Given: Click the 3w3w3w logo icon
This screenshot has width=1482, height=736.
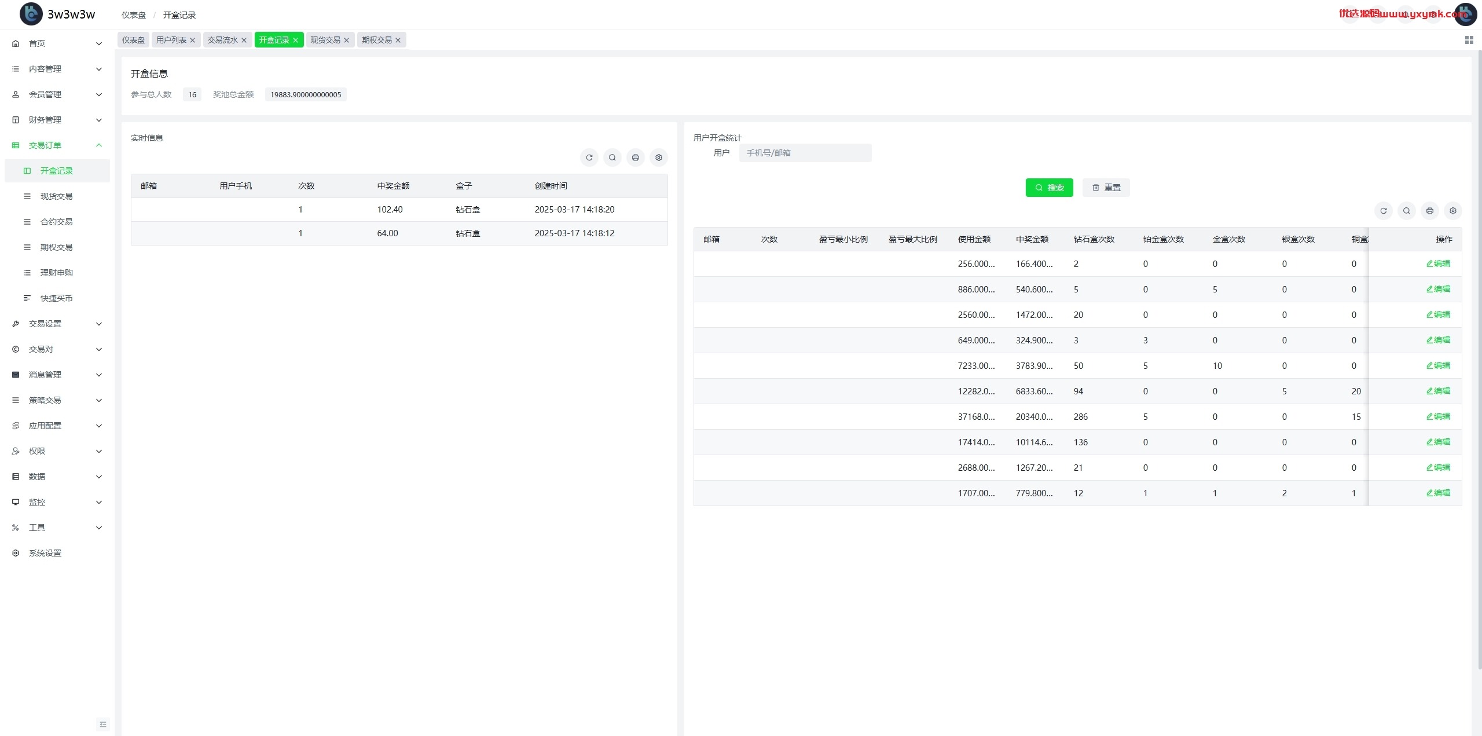Looking at the screenshot, I should pyautogui.click(x=31, y=14).
